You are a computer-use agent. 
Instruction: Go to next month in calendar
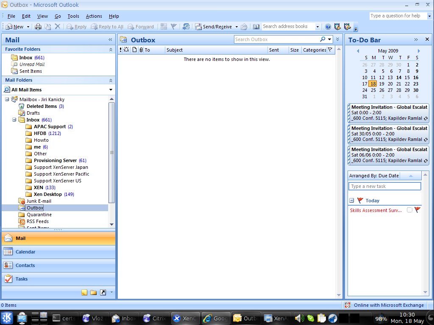coord(419,51)
